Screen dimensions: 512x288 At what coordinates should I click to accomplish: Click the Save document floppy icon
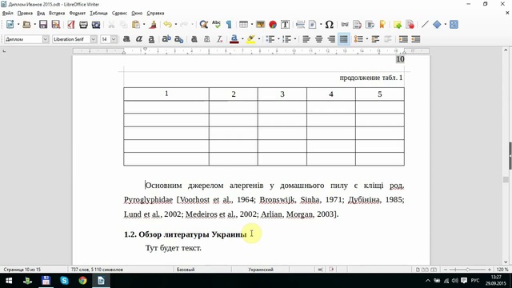pos(43,25)
